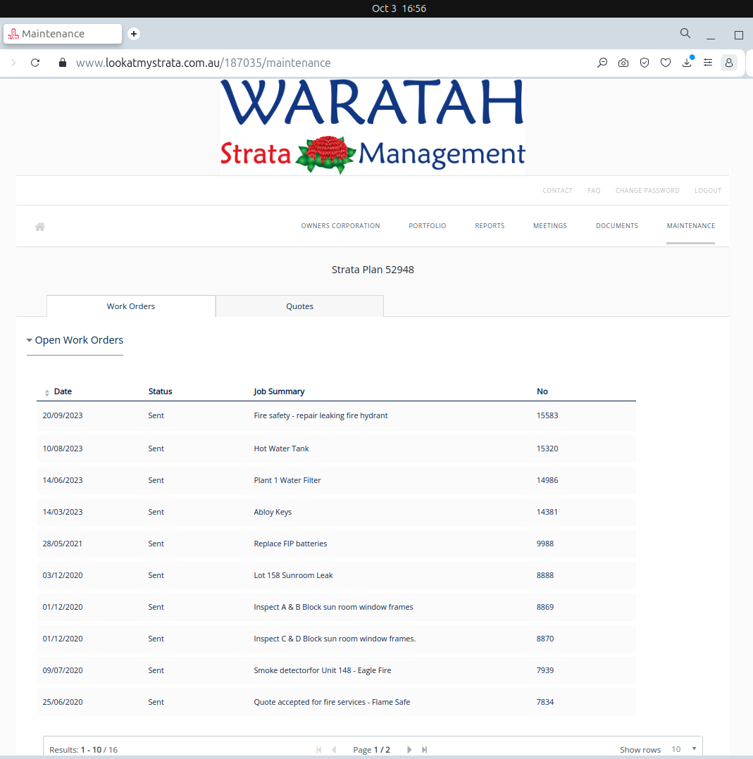Image resolution: width=753 pixels, height=759 pixels.
Task: Click the home icon in navigation bar
Action: [x=40, y=227]
